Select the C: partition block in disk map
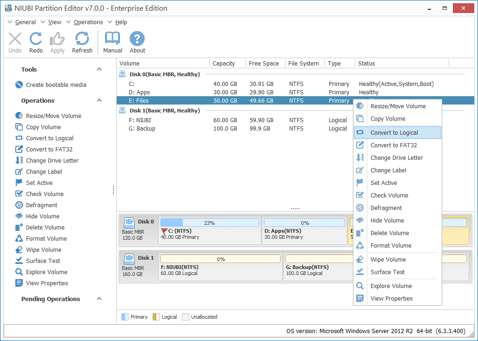 [x=210, y=230]
